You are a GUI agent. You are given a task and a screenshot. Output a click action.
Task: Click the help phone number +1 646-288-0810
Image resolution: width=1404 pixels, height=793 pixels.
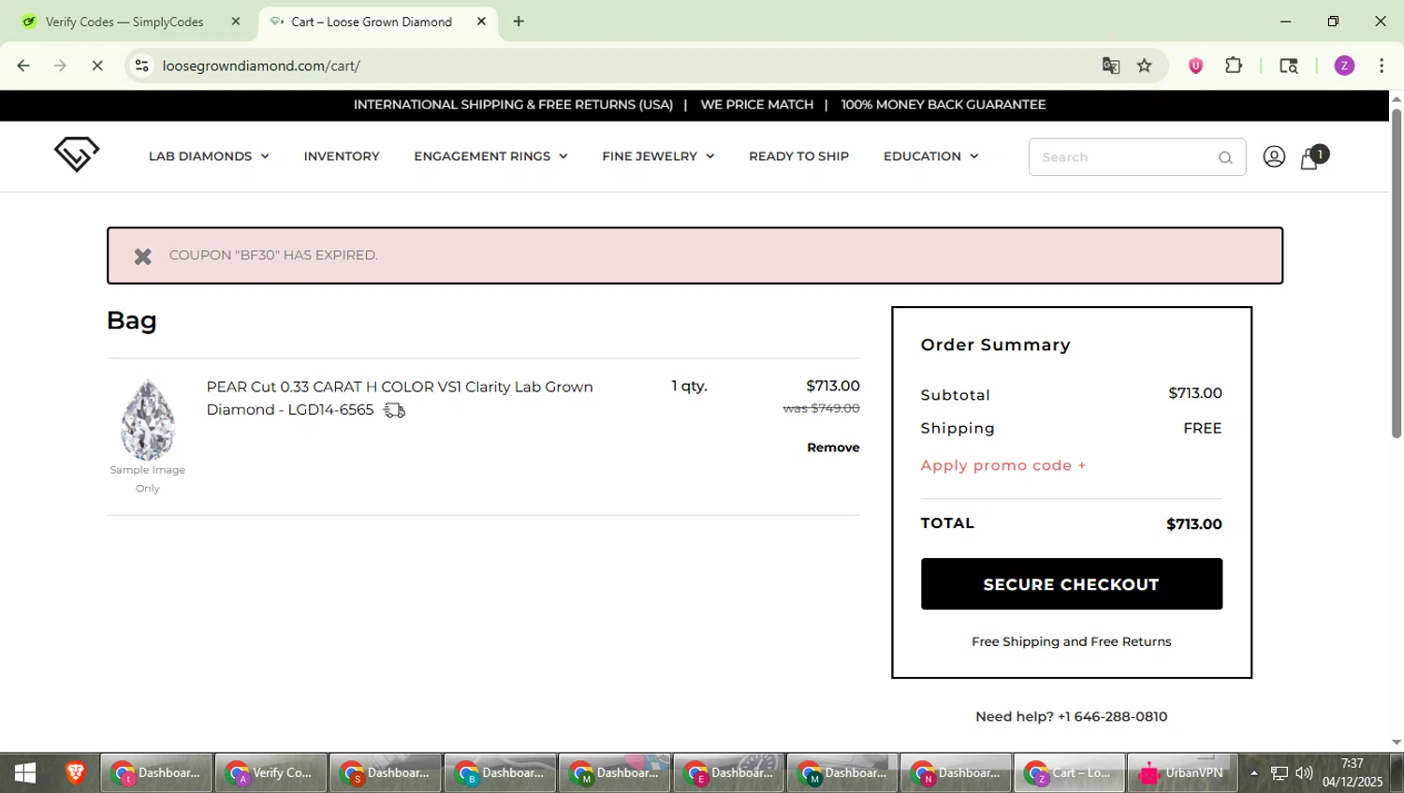(x=1112, y=716)
